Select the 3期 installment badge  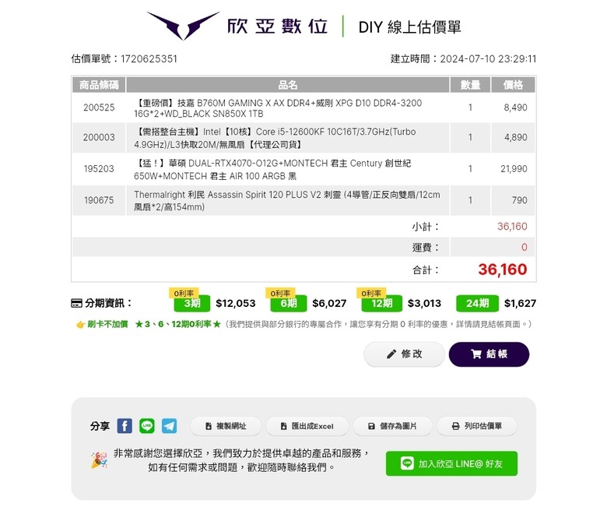(x=192, y=303)
